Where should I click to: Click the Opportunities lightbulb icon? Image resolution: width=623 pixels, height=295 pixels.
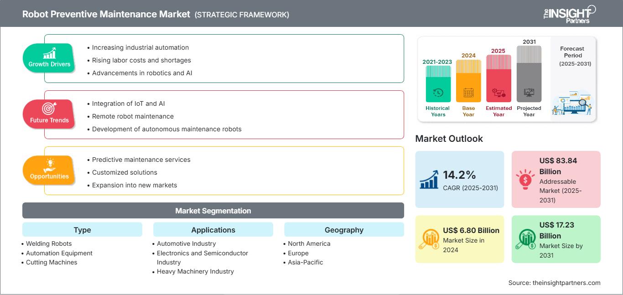[x=51, y=165]
